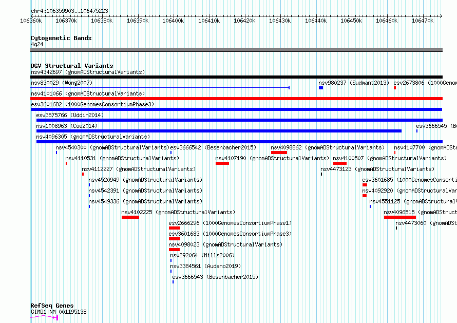
Task: Click the nsv4112227 variant label
Action: [139, 169]
